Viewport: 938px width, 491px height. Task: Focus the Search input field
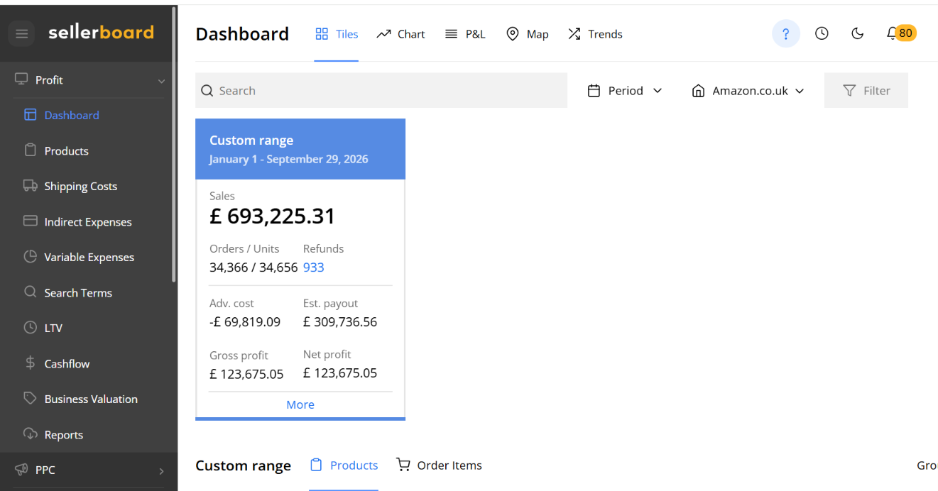(381, 91)
